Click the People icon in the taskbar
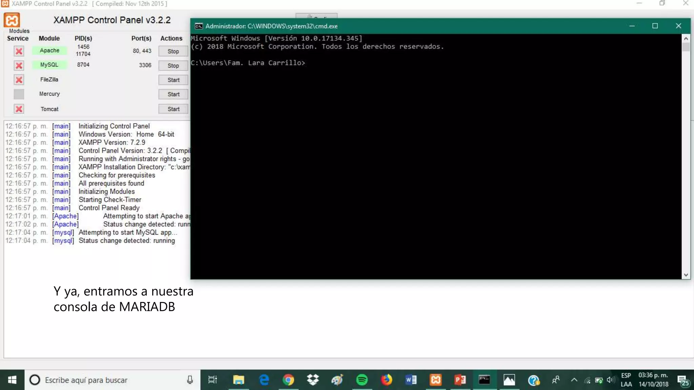This screenshot has width=694, height=390. (556, 380)
